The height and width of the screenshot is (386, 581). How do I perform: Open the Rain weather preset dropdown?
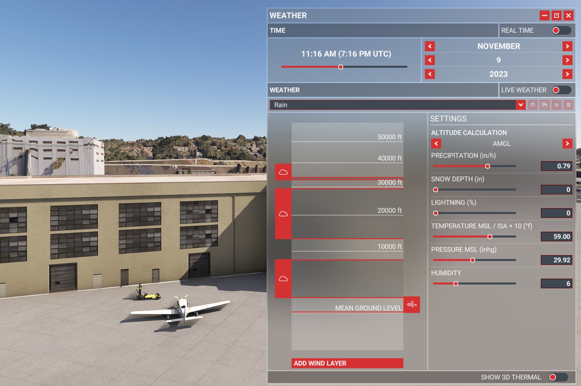tap(398, 105)
